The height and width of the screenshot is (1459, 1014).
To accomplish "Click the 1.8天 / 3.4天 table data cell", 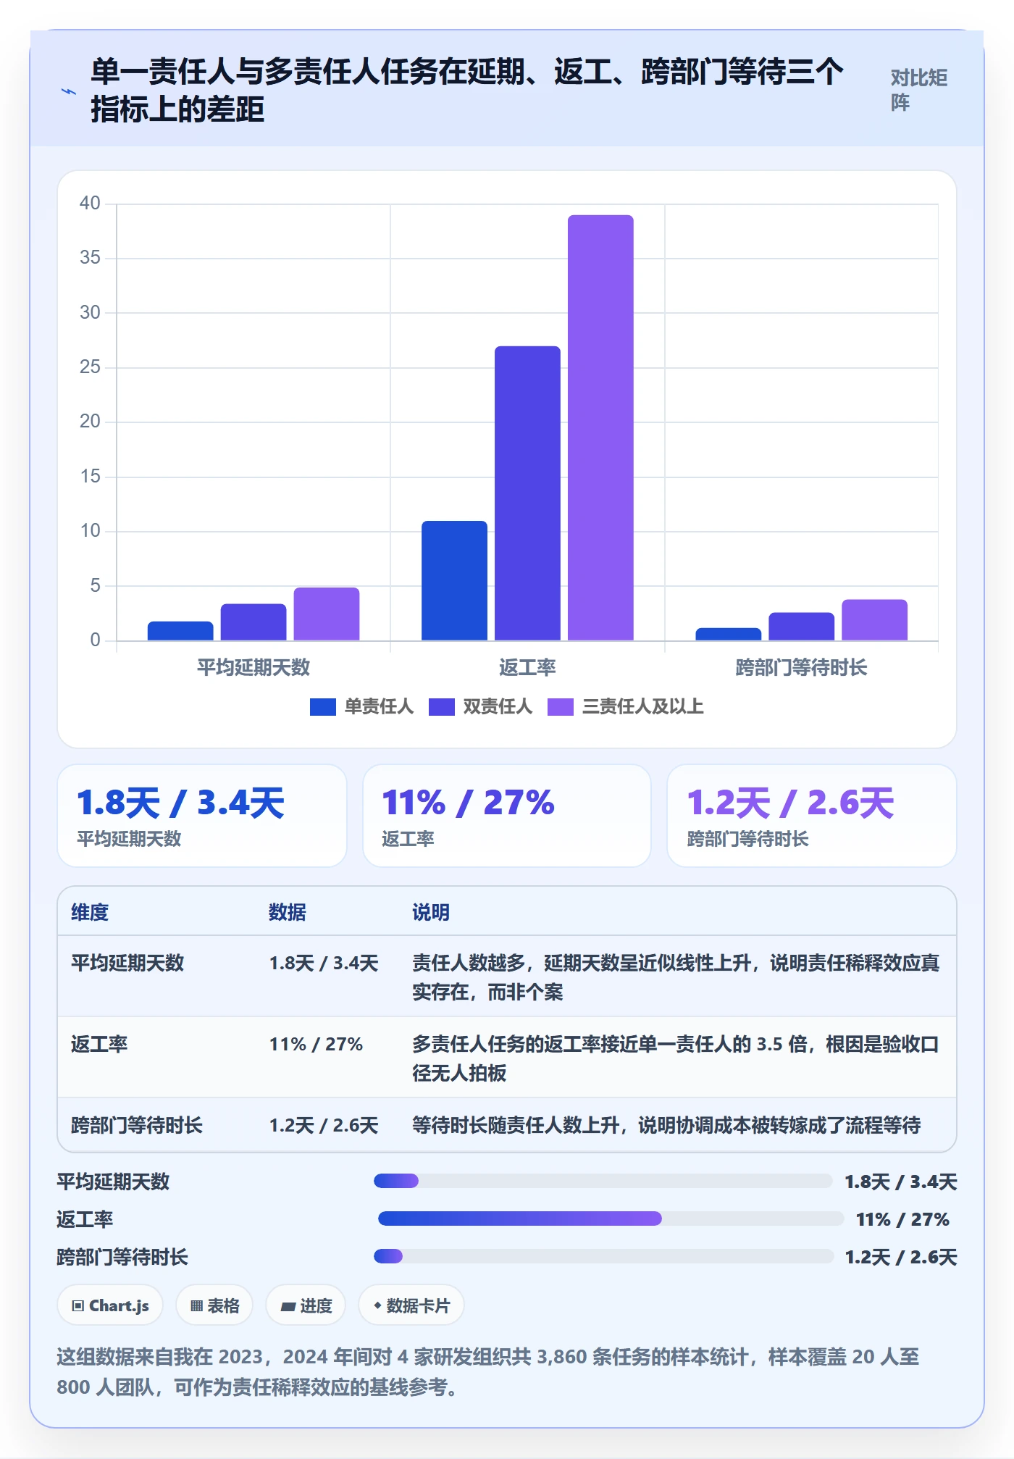I will [x=324, y=963].
